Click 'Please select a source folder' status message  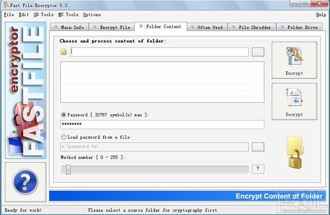152,210
